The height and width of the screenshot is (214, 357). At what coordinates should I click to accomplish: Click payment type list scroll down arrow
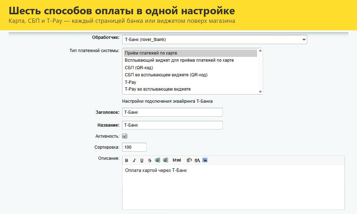(x=260, y=92)
